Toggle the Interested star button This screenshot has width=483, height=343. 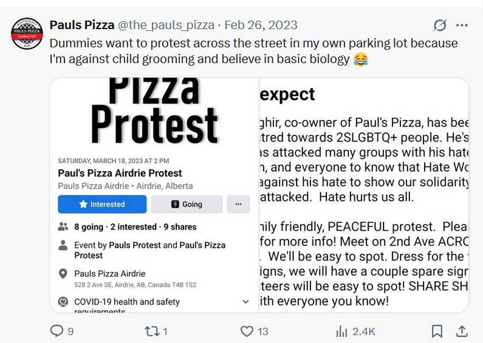tap(102, 205)
